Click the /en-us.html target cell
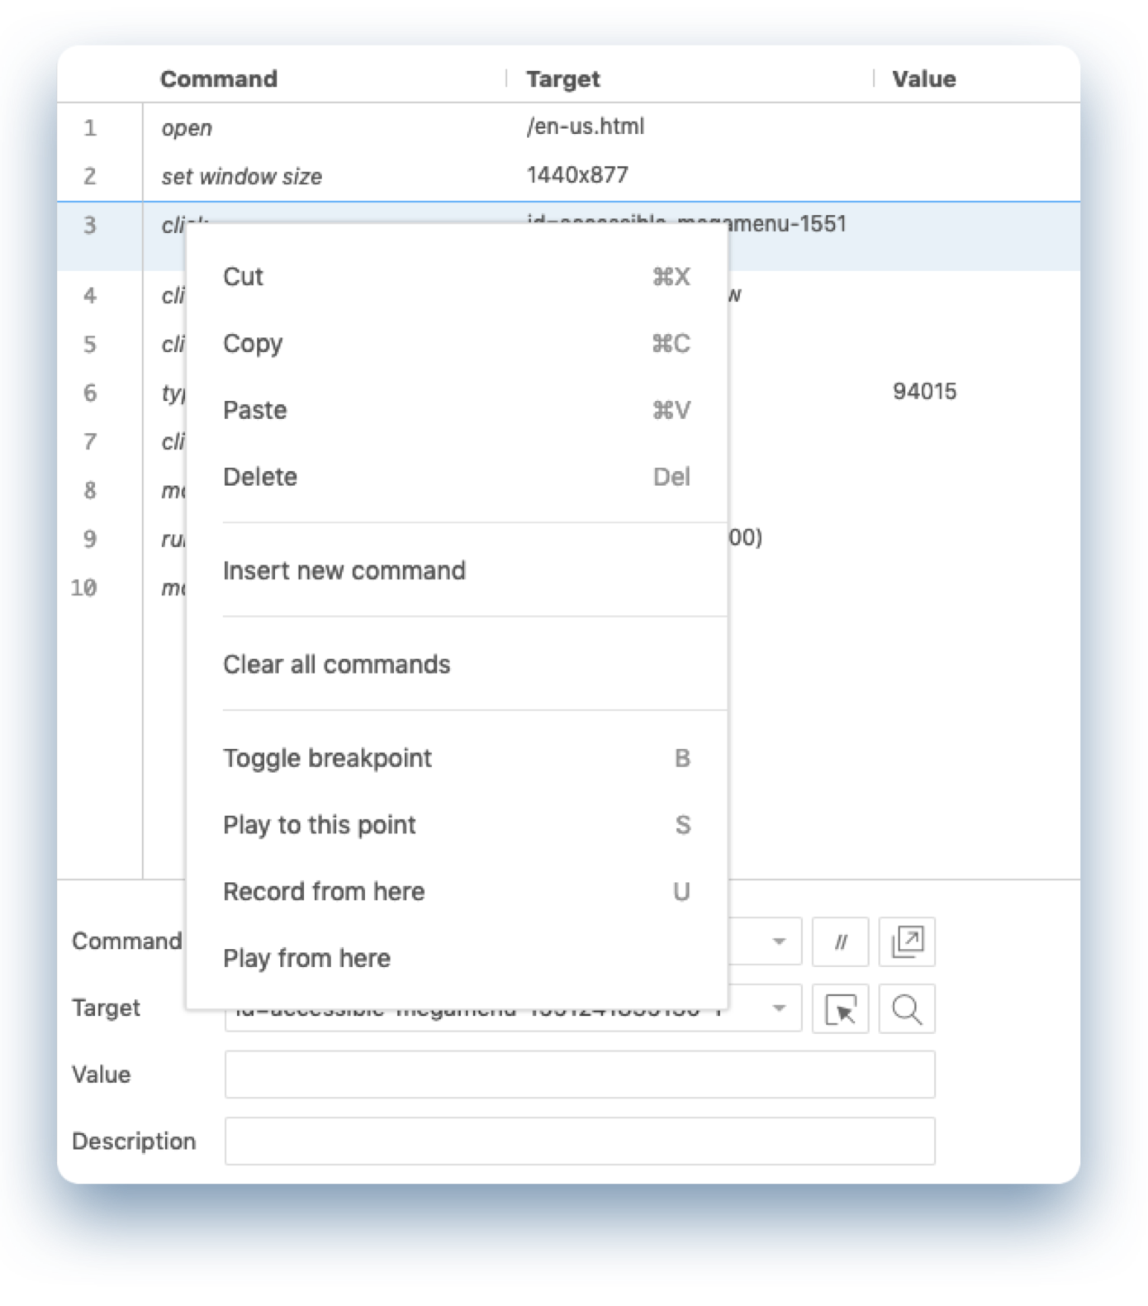The height and width of the screenshot is (1306, 1148). (586, 126)
